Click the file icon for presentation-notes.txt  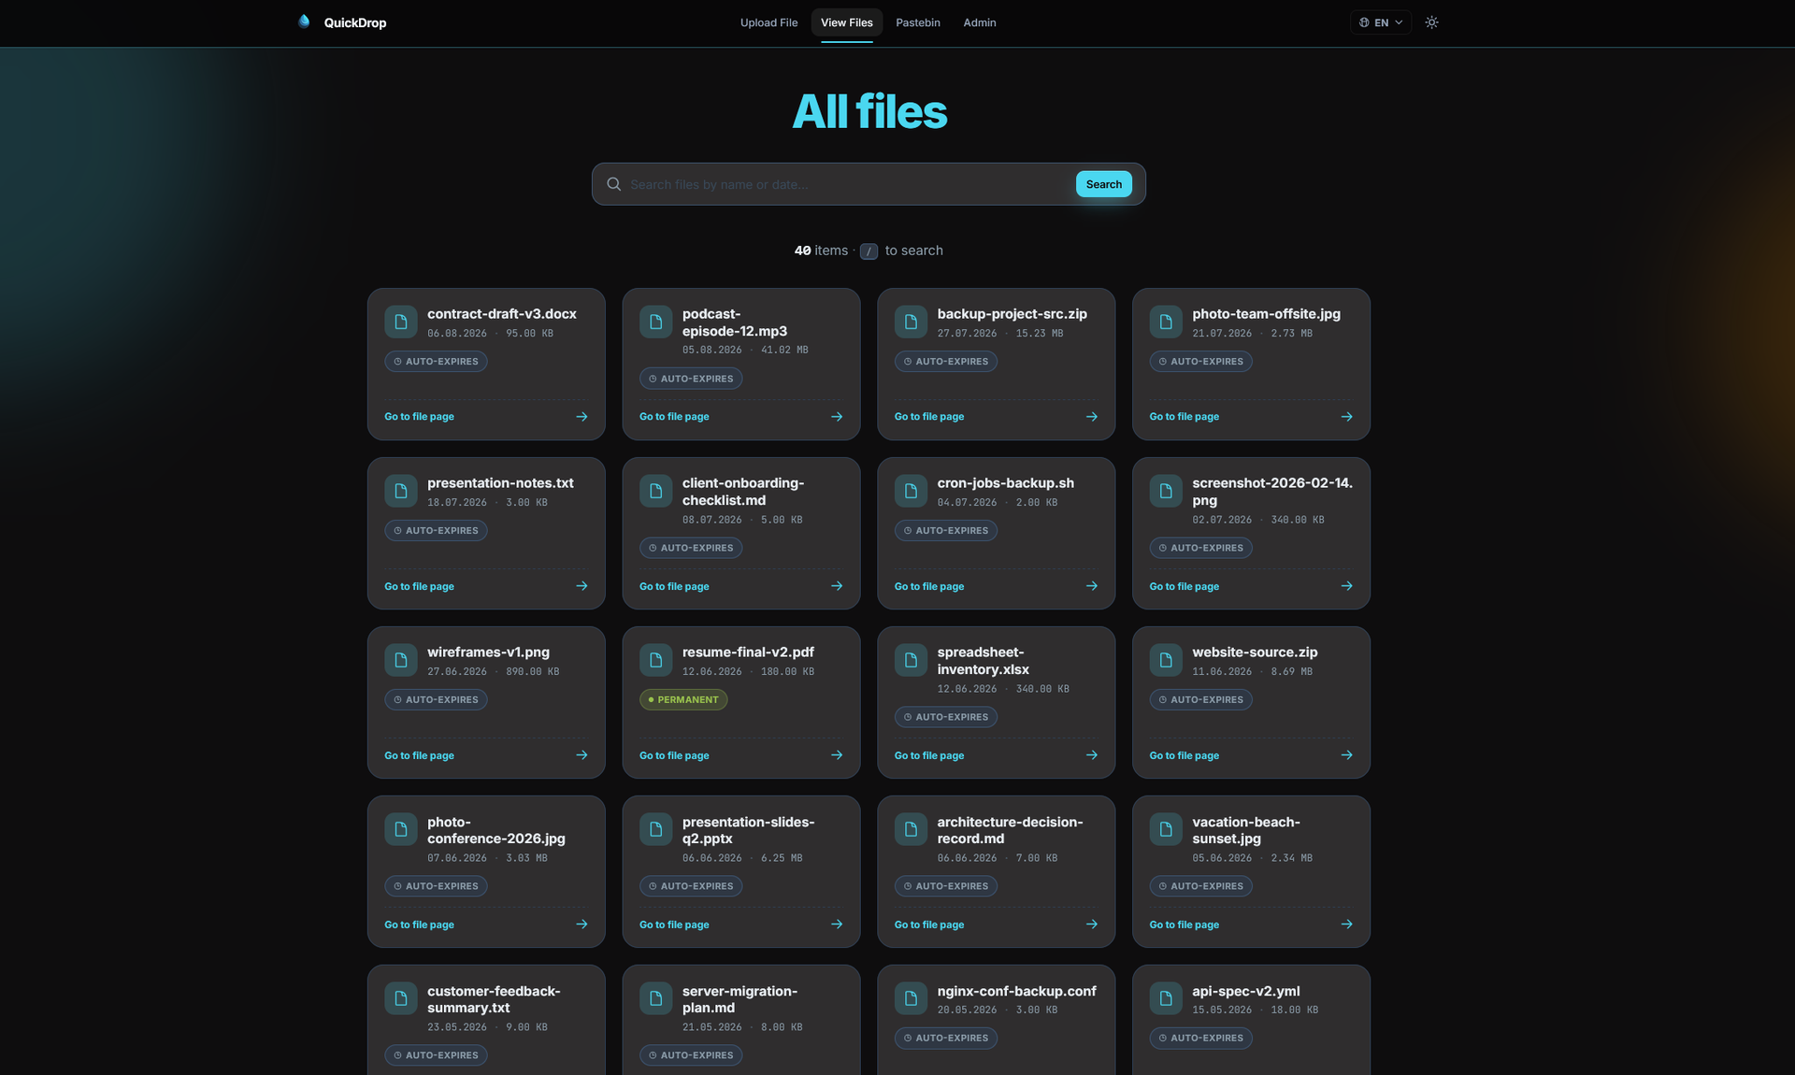tap(401, 491)
